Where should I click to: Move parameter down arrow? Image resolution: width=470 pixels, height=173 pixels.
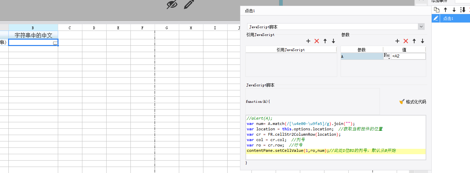tap(422, 41)
